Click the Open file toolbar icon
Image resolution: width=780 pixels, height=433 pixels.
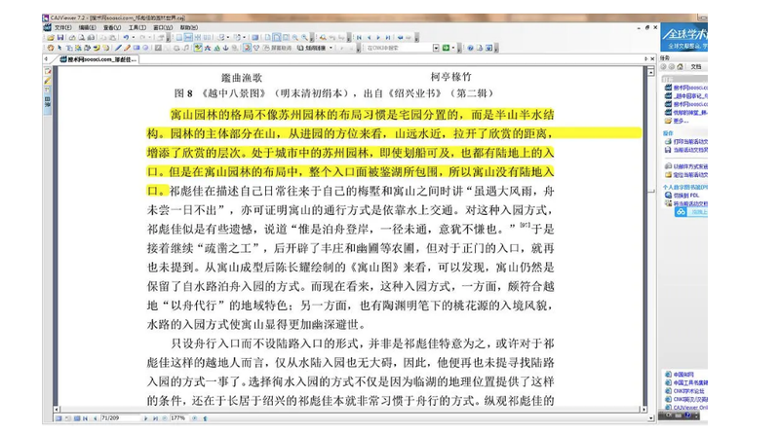pyautogui.click(x=49, y=38)
